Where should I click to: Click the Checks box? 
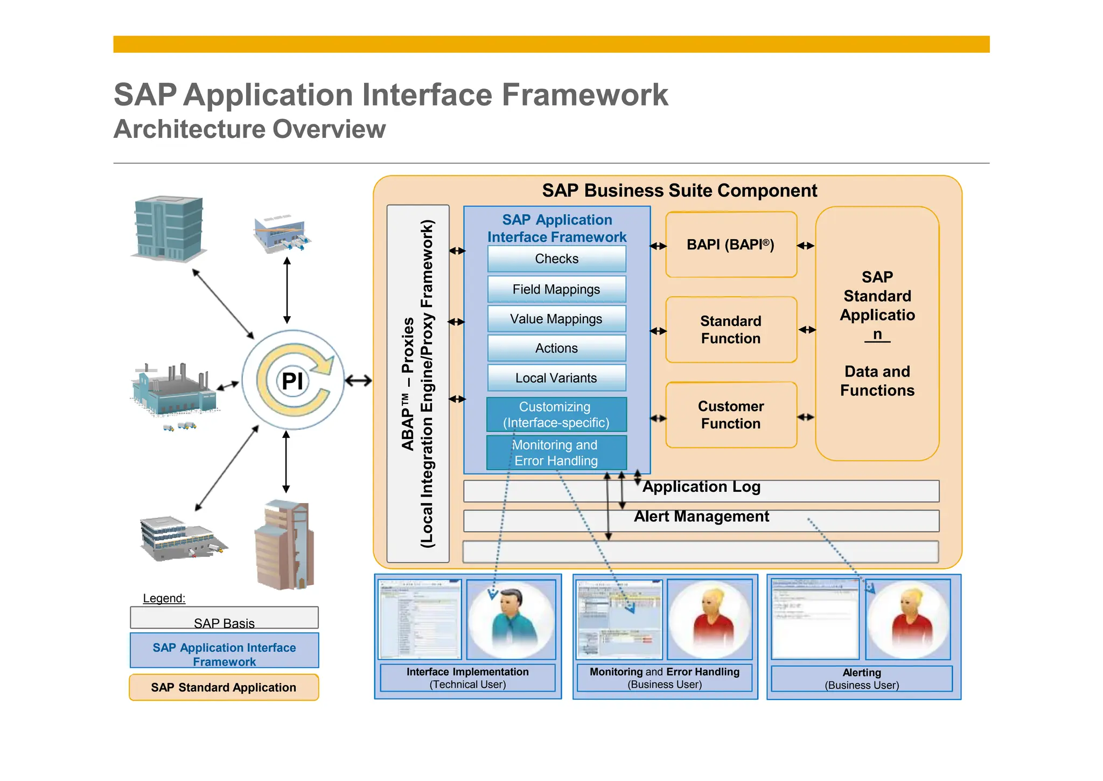tap(557, 259)
